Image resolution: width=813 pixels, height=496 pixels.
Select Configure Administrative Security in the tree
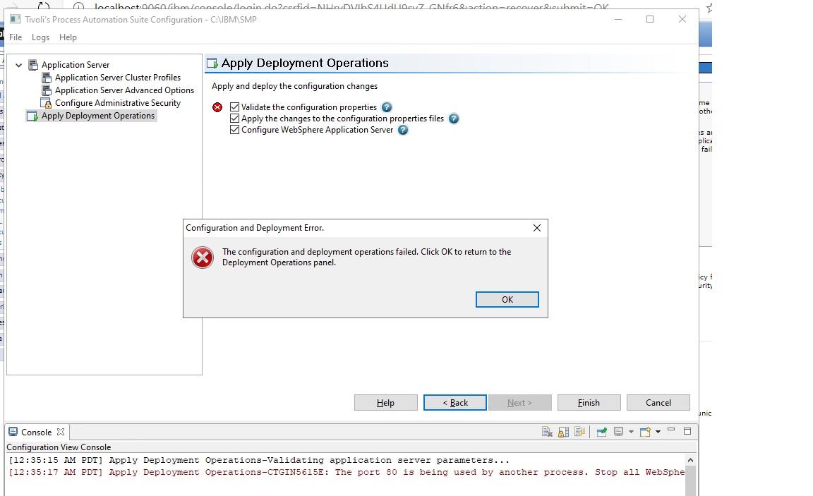pyautogui.click(x=119, y=103)
